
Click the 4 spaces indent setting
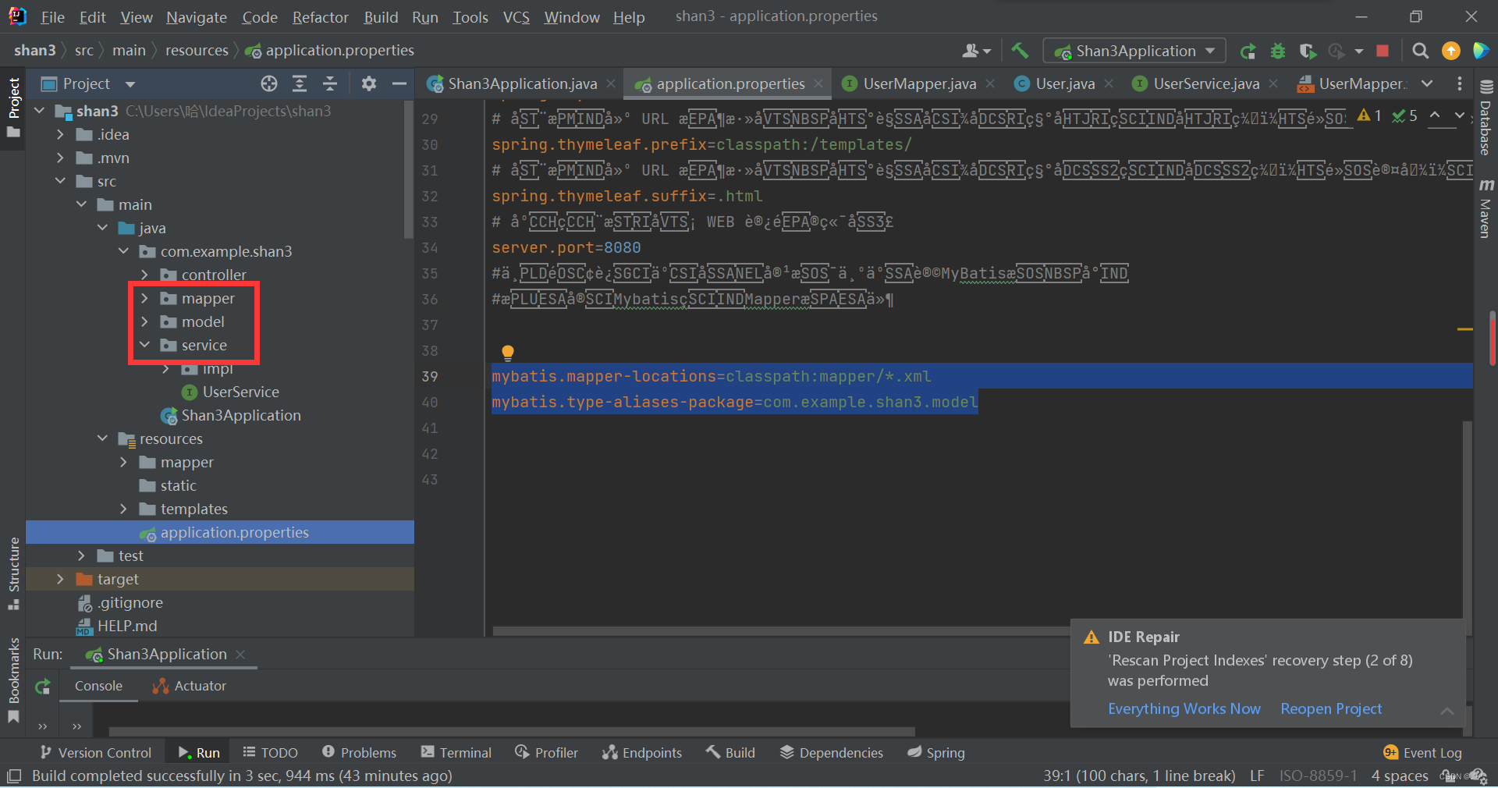point(1400,776)
